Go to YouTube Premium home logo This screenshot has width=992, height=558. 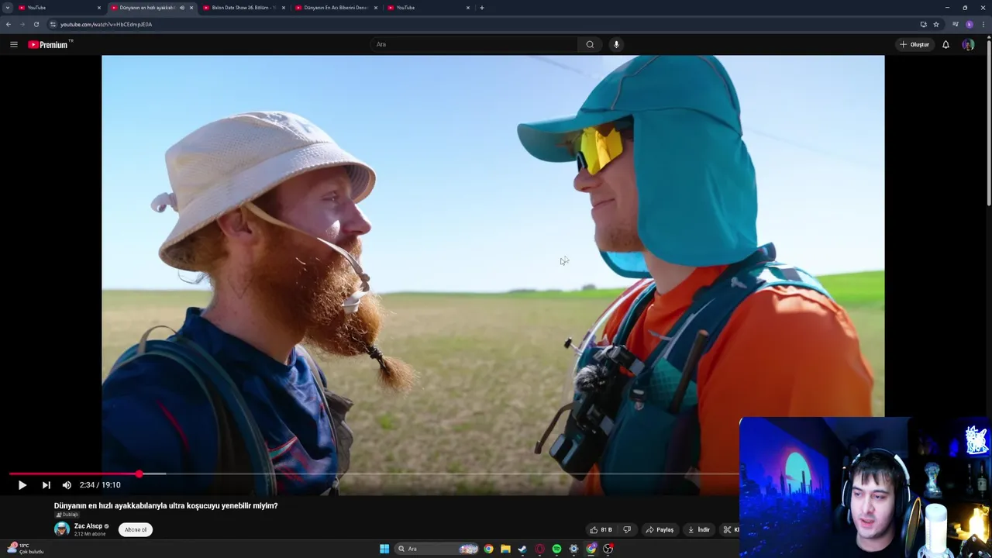click(x=50, y=44)
